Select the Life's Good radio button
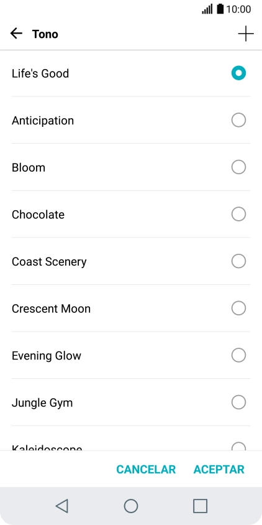This screenshot has height=525, width=262. (x=238, y=73)
